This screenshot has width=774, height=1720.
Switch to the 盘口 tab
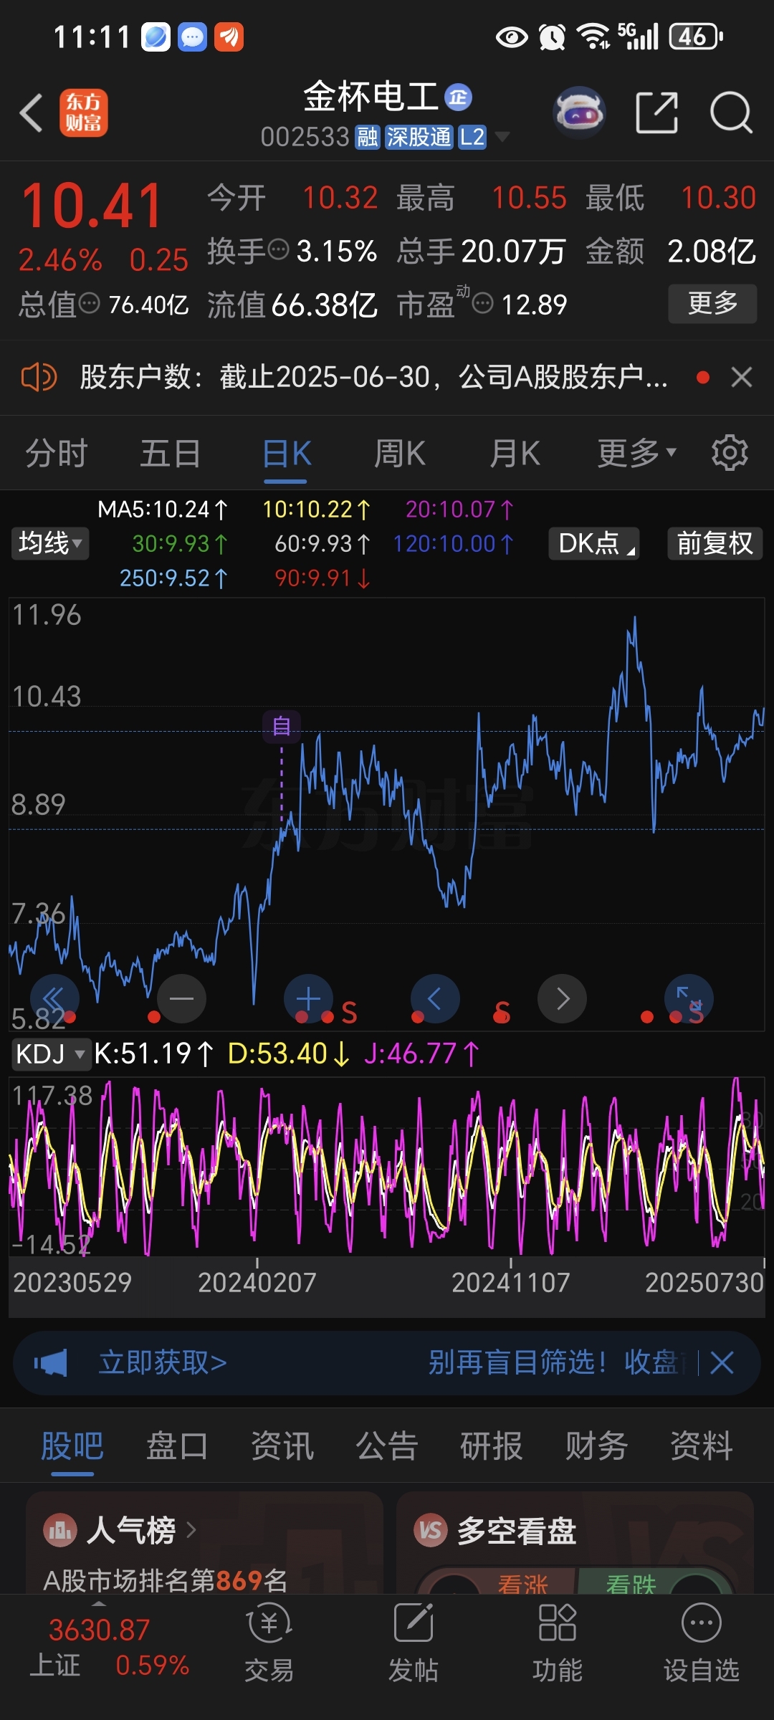[177, 1446]
